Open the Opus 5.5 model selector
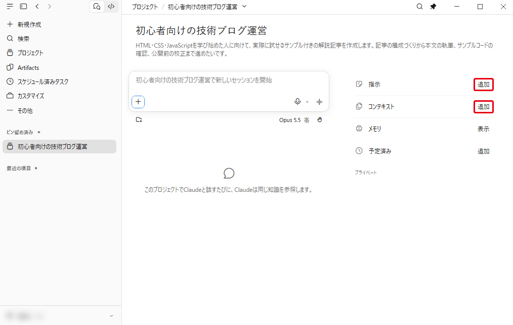Viewport: 513px width, 325px height. coord(294,120)
